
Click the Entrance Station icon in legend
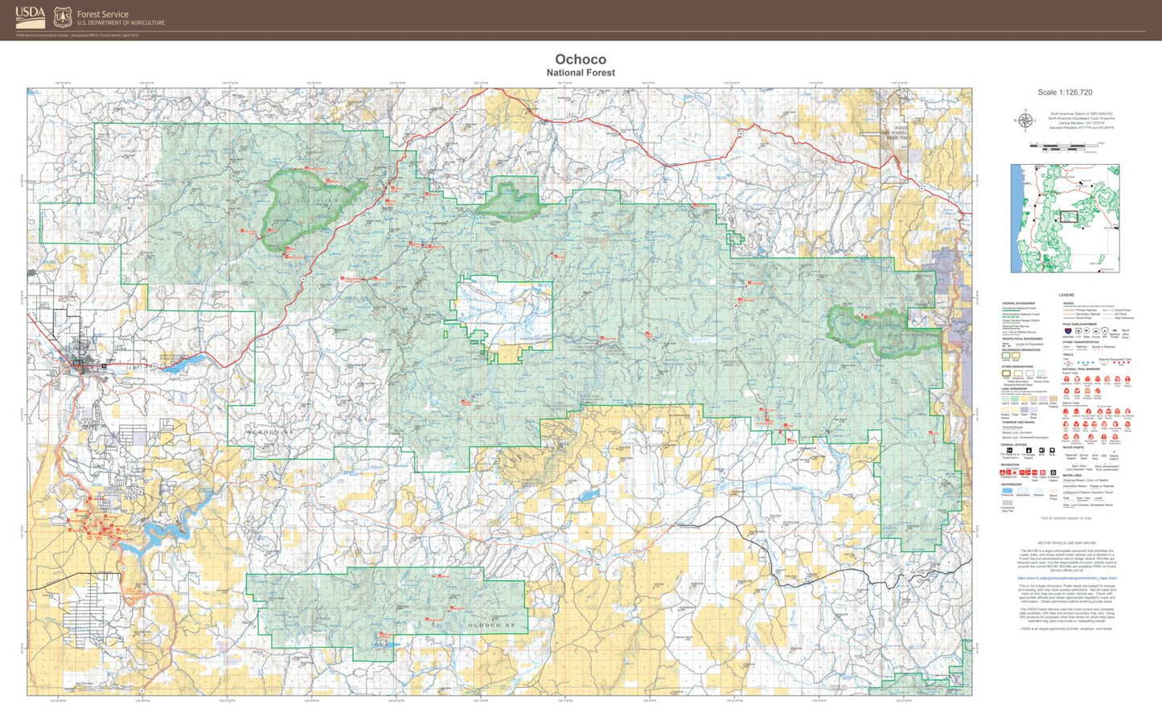coord(1053,473)
